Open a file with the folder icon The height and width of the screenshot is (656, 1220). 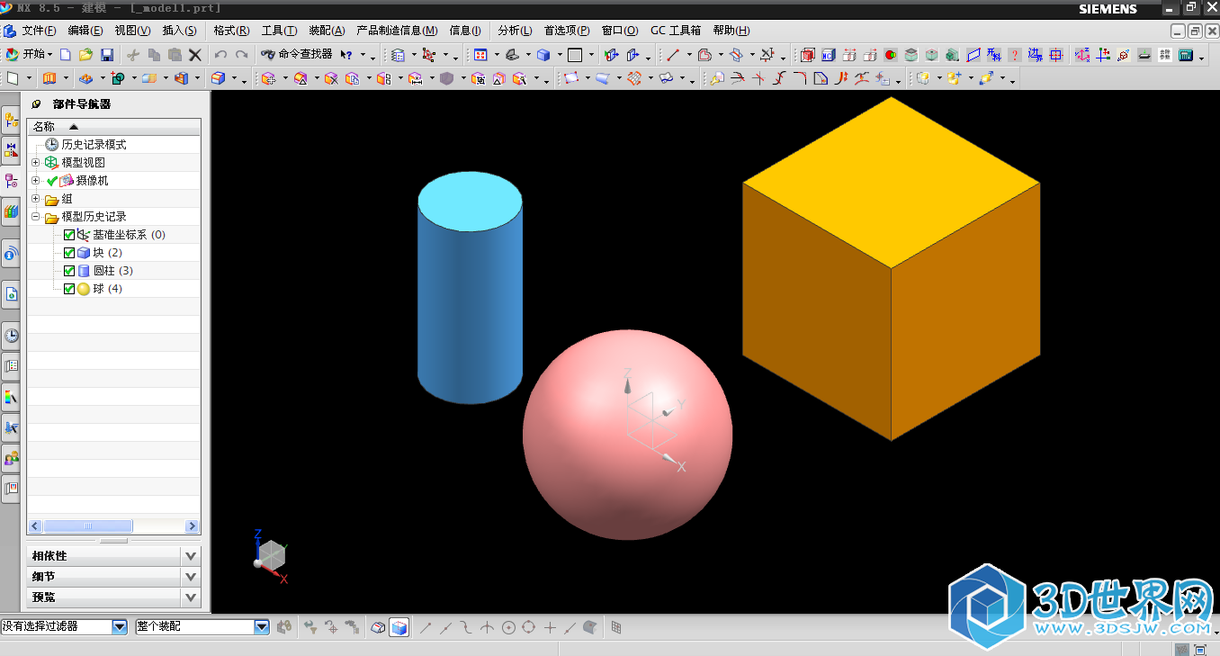(85, 55)
